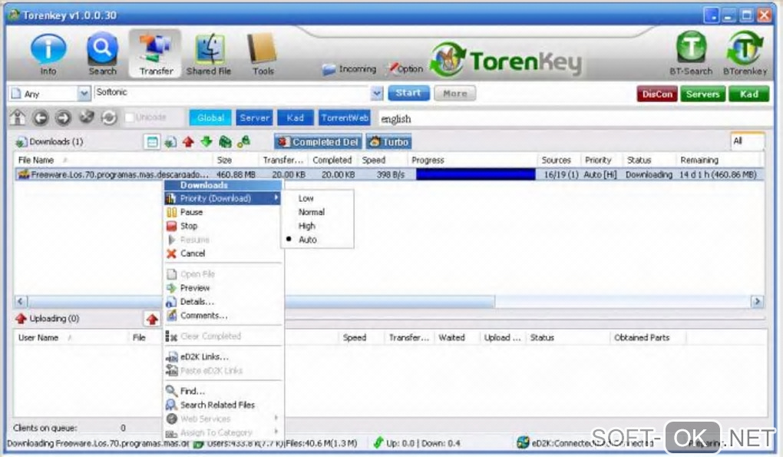Expand the Any file type dropdown
The width and height of the screenshot is (783, 457).
tap(84, 94)
